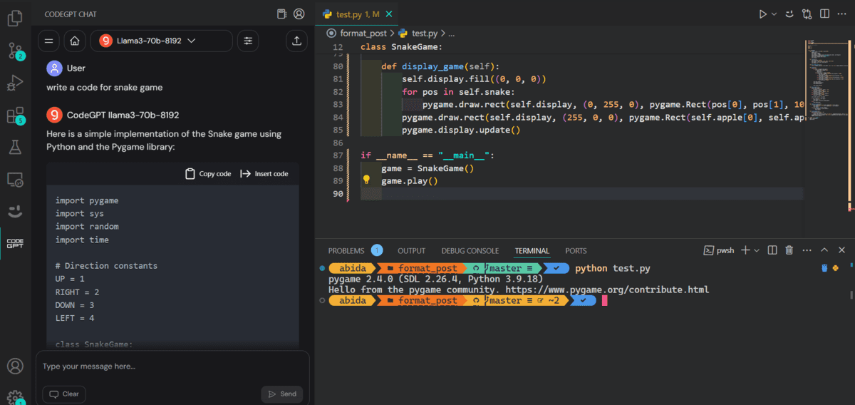Switch to the Debug Console tab

coord(470,251)
